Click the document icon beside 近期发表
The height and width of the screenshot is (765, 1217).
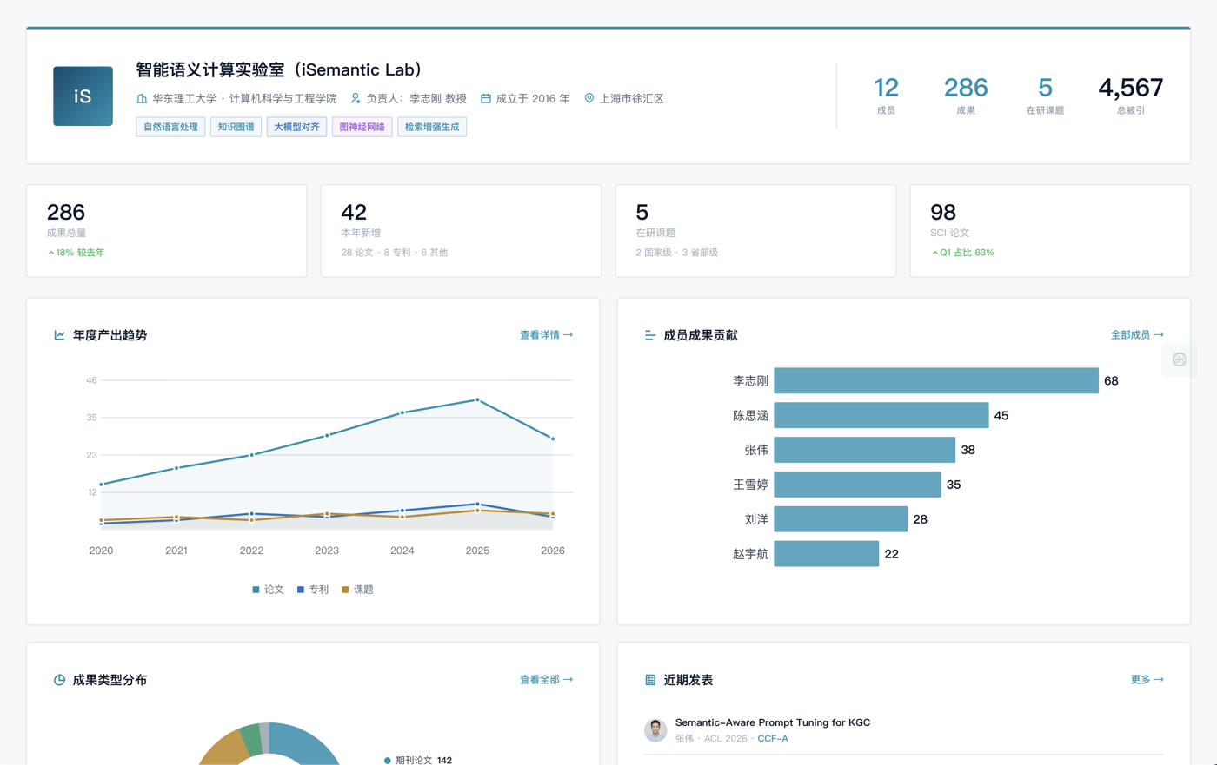(649, 680)
